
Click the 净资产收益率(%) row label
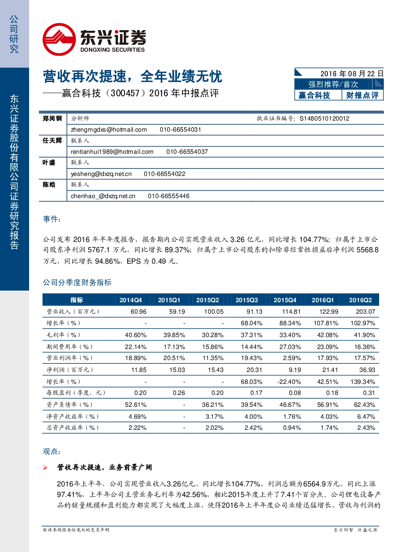click(73, 417)
